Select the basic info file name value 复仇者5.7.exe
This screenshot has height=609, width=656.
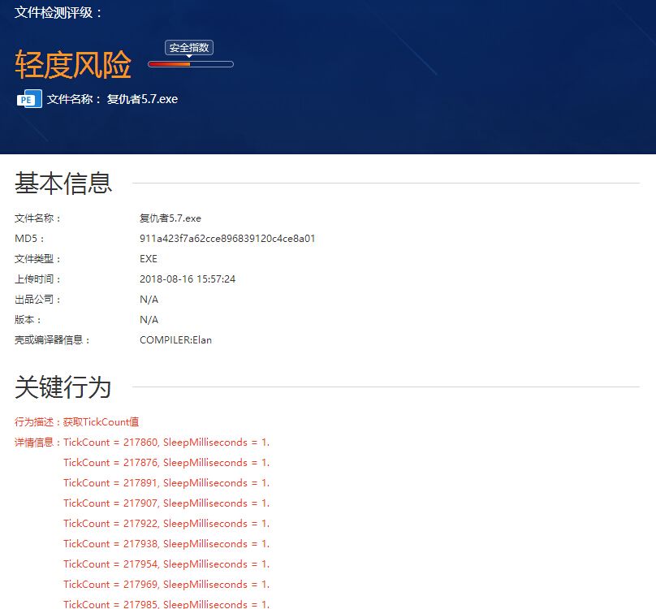pos(170,218)
